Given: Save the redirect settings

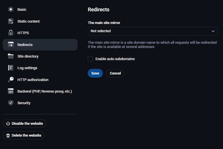Looking at the screenshot, I should (95, 73).
